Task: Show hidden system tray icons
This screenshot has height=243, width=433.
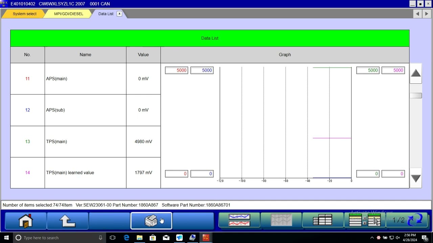Action: click(x=372, y=238)
